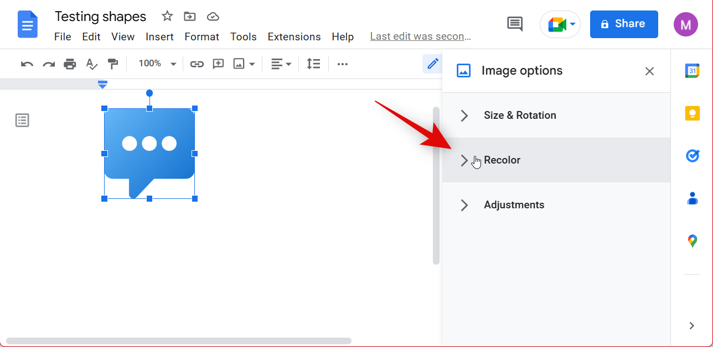This screenshot has height=347, width=713.
Task: Show more toolbar options
Action: point(343,64)
